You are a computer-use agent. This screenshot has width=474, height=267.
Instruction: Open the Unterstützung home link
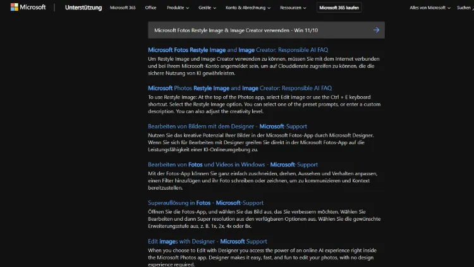tap(83, 8)
